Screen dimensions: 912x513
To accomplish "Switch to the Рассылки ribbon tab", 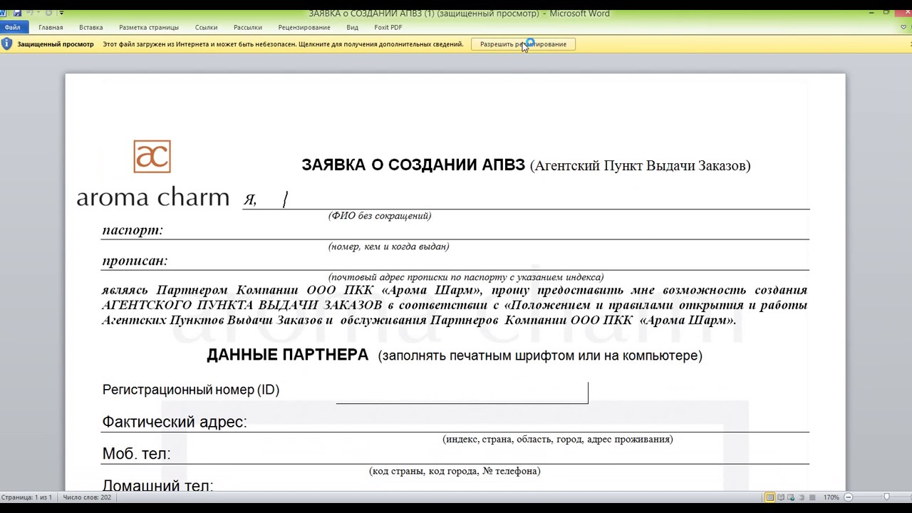I will (x=248, y=27).
